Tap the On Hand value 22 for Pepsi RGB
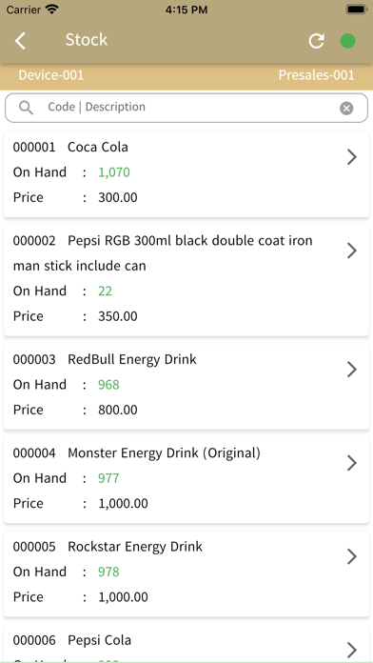Viewport: 373px width, 663px height. [106, 291]
